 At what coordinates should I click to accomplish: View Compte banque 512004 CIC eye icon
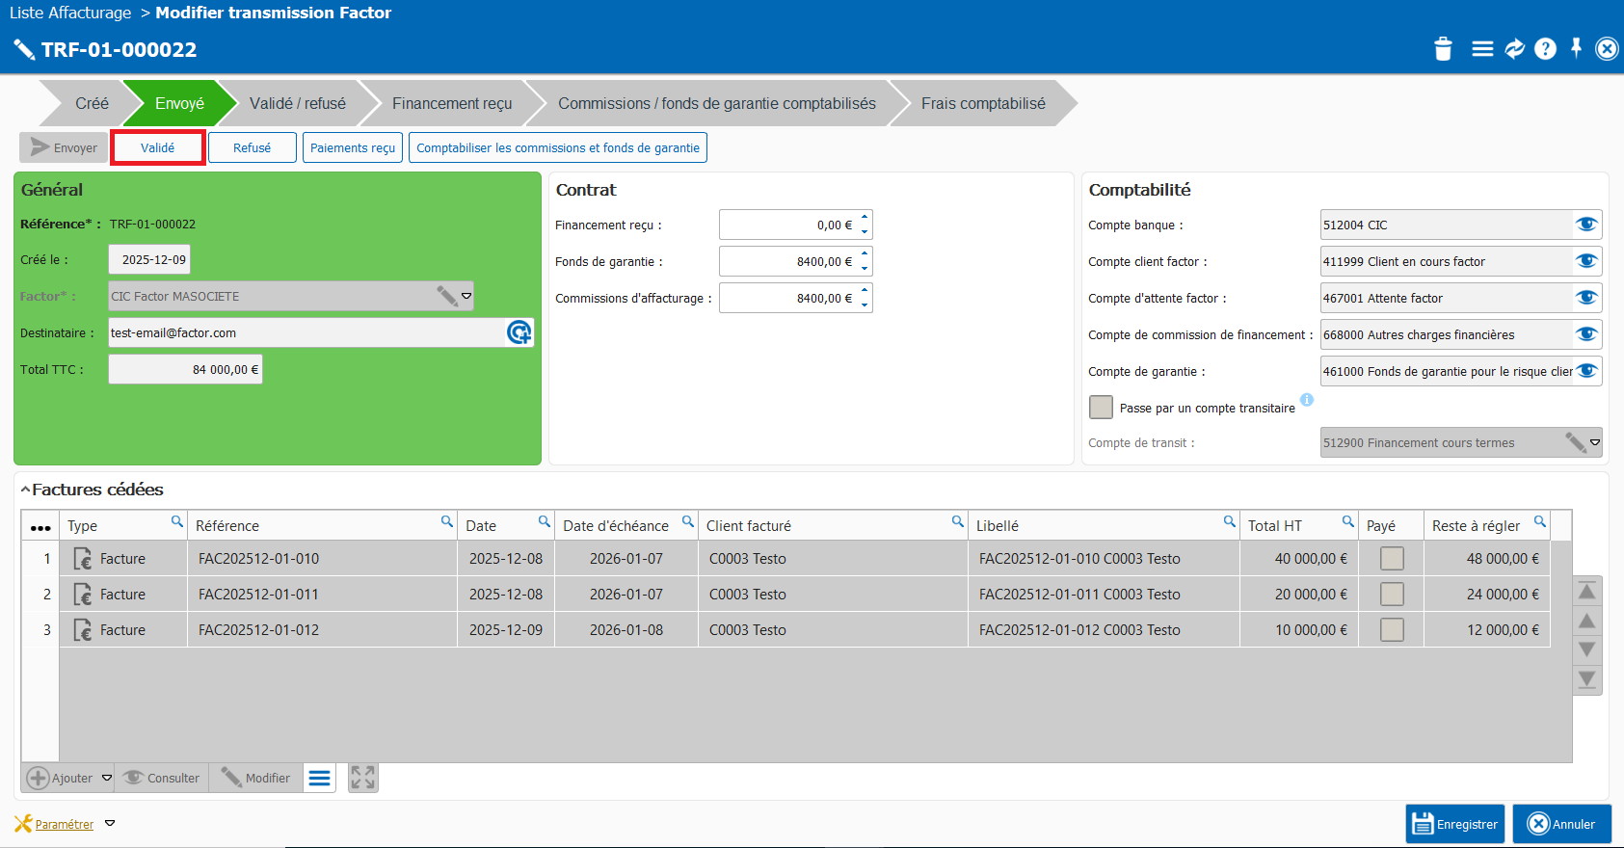1585,225
